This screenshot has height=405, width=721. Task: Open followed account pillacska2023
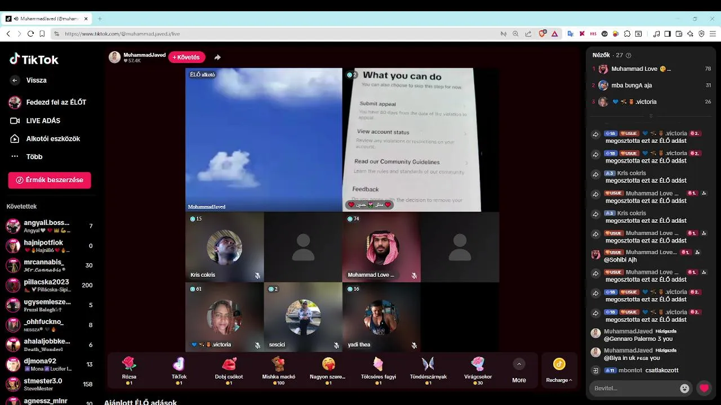point(50,285)
